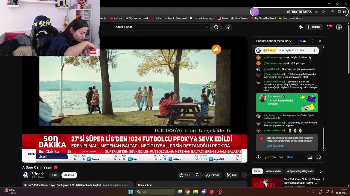Clear the YouTube search box text

pyautogui.click(x=207, y=27)
